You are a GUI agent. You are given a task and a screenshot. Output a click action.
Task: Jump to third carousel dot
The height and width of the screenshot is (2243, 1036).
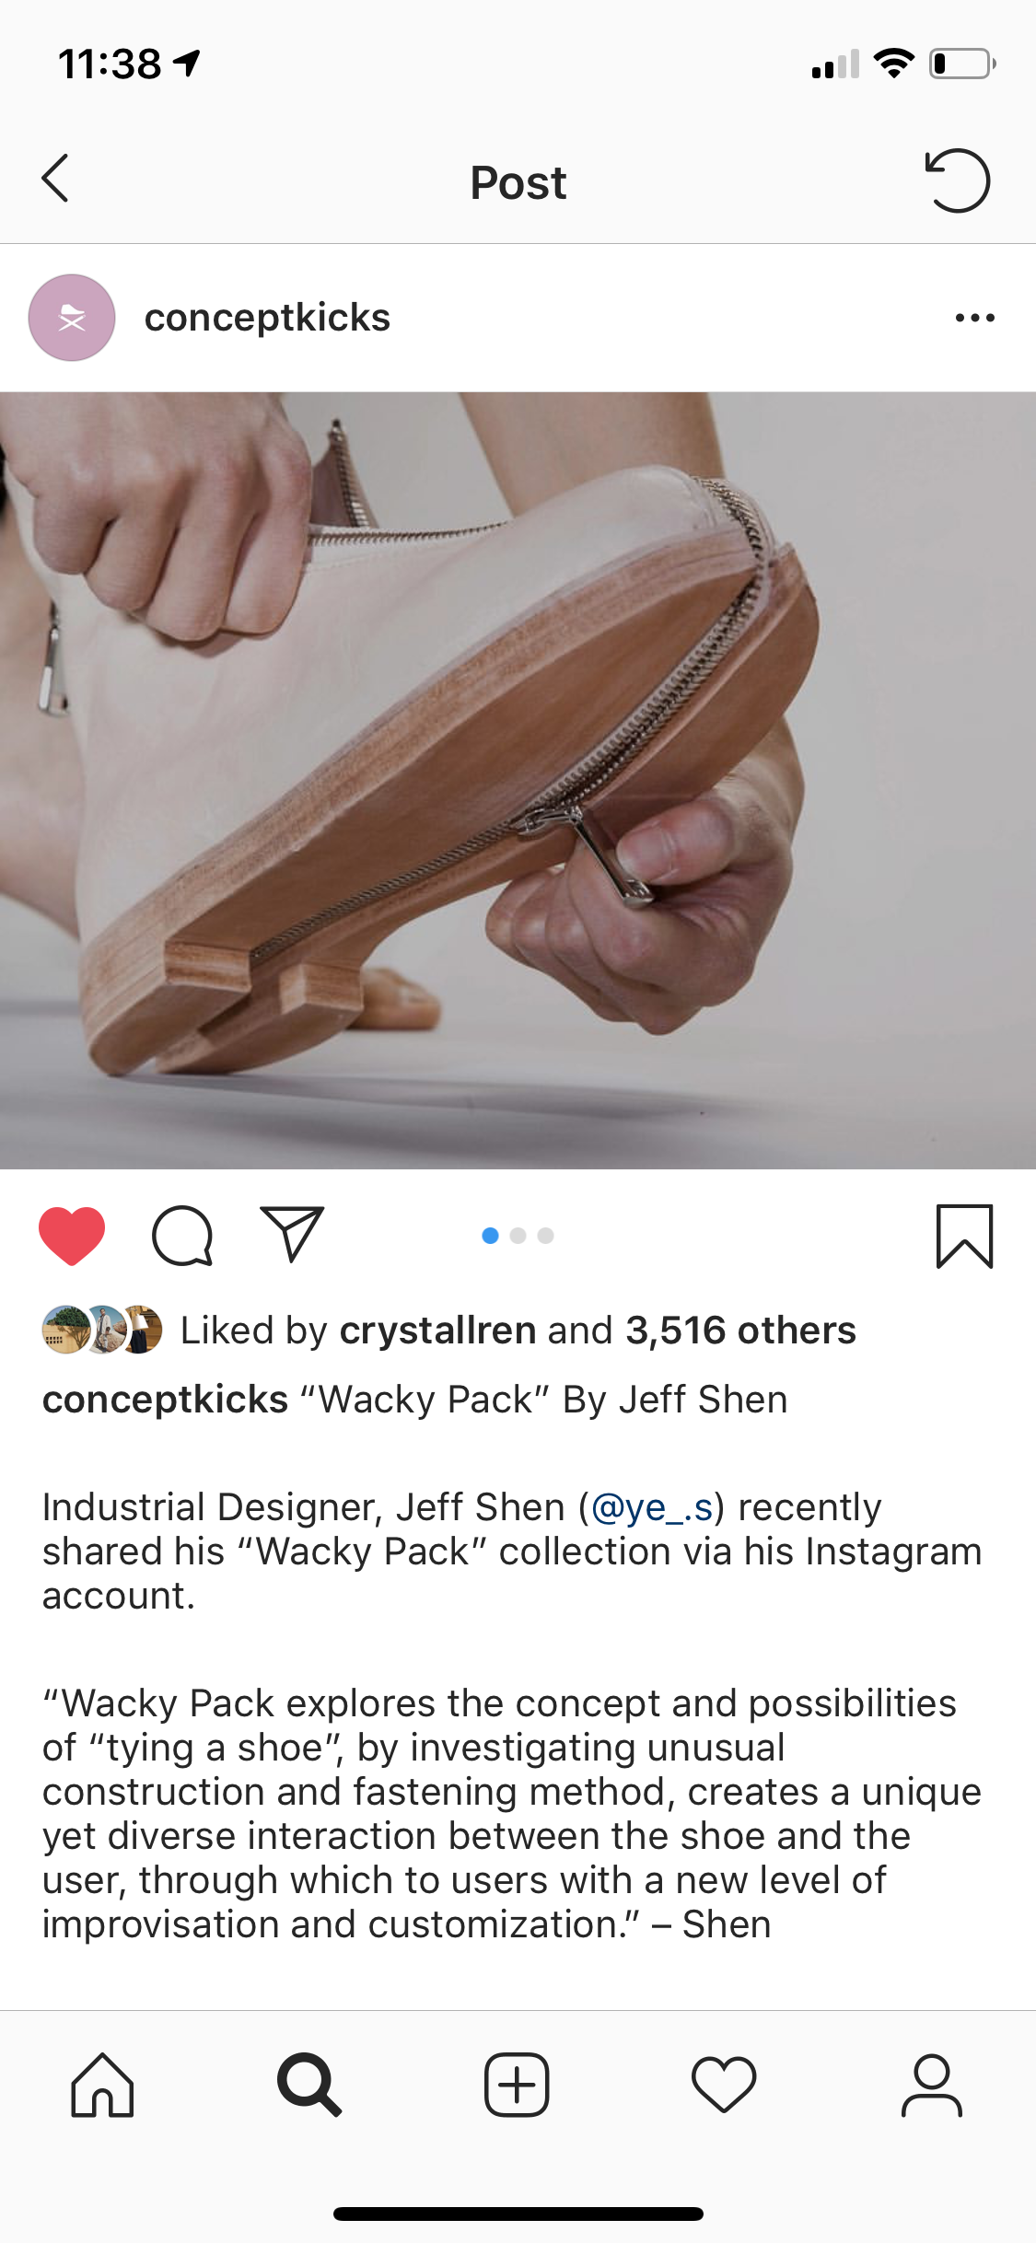click(546, 1236)
